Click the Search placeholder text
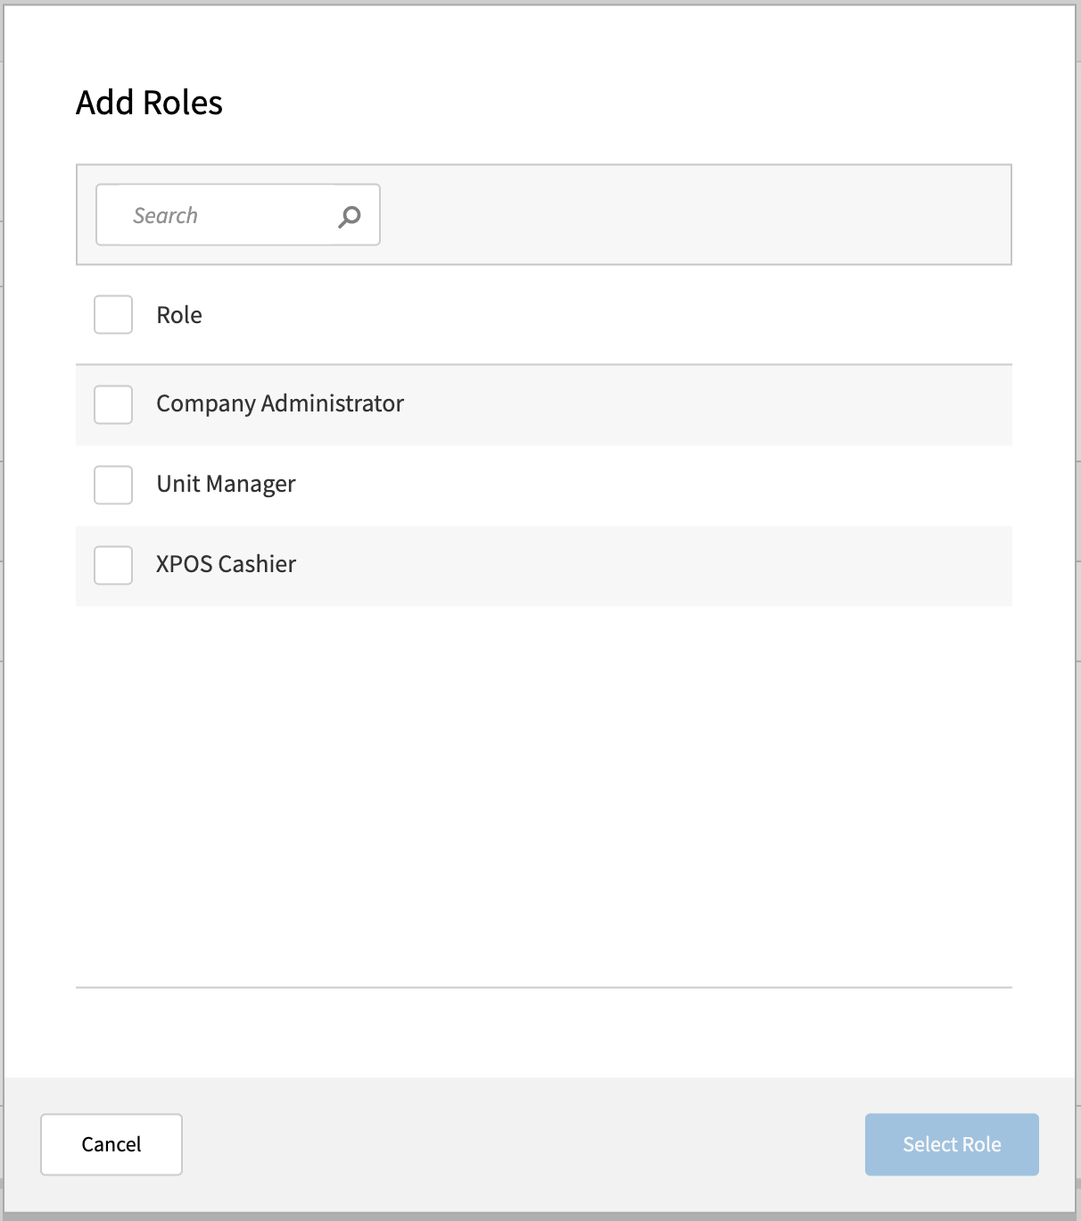 (166, 214)
